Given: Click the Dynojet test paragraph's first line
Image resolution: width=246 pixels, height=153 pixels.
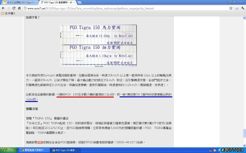Looking at the screenshot, I should point(98,75).
